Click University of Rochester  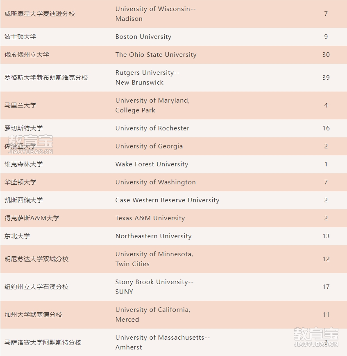(152, 128)
